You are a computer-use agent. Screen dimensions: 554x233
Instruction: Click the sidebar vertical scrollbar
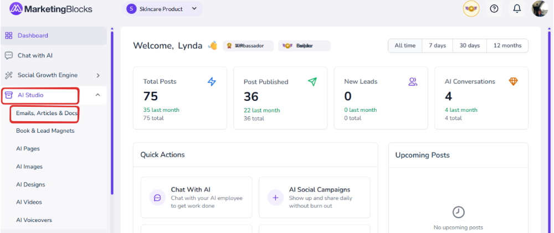coord(112,111)
